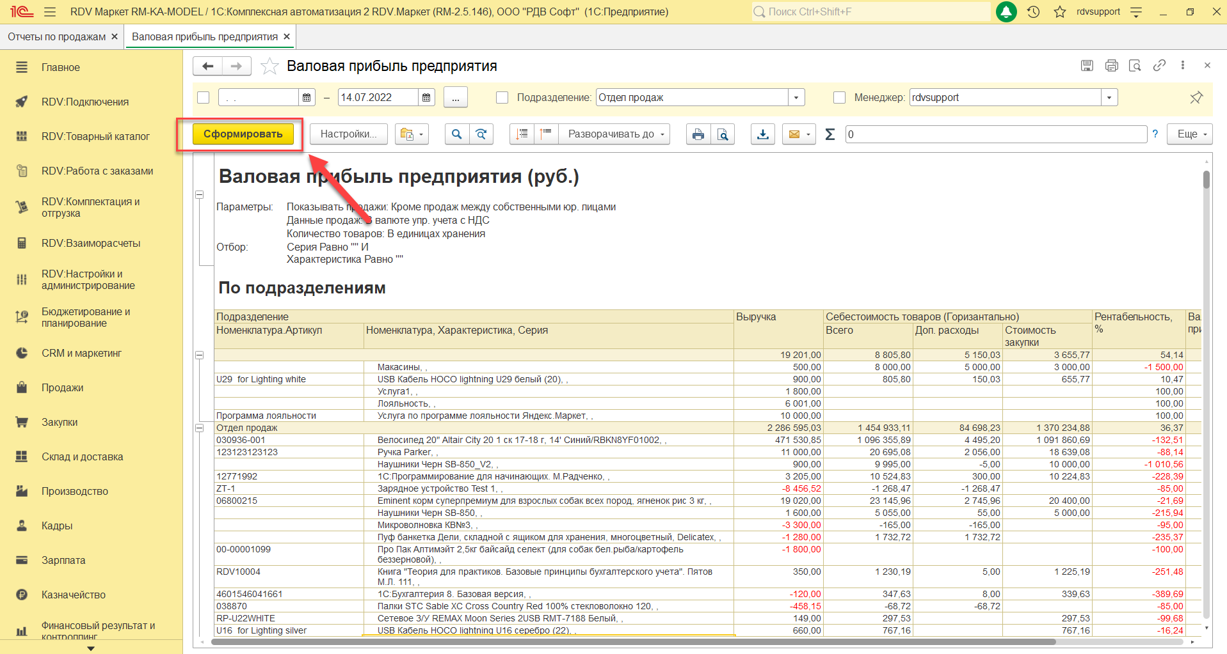Open Продажи section in sidebar
Screen dimensions: 1227x654
62,388
